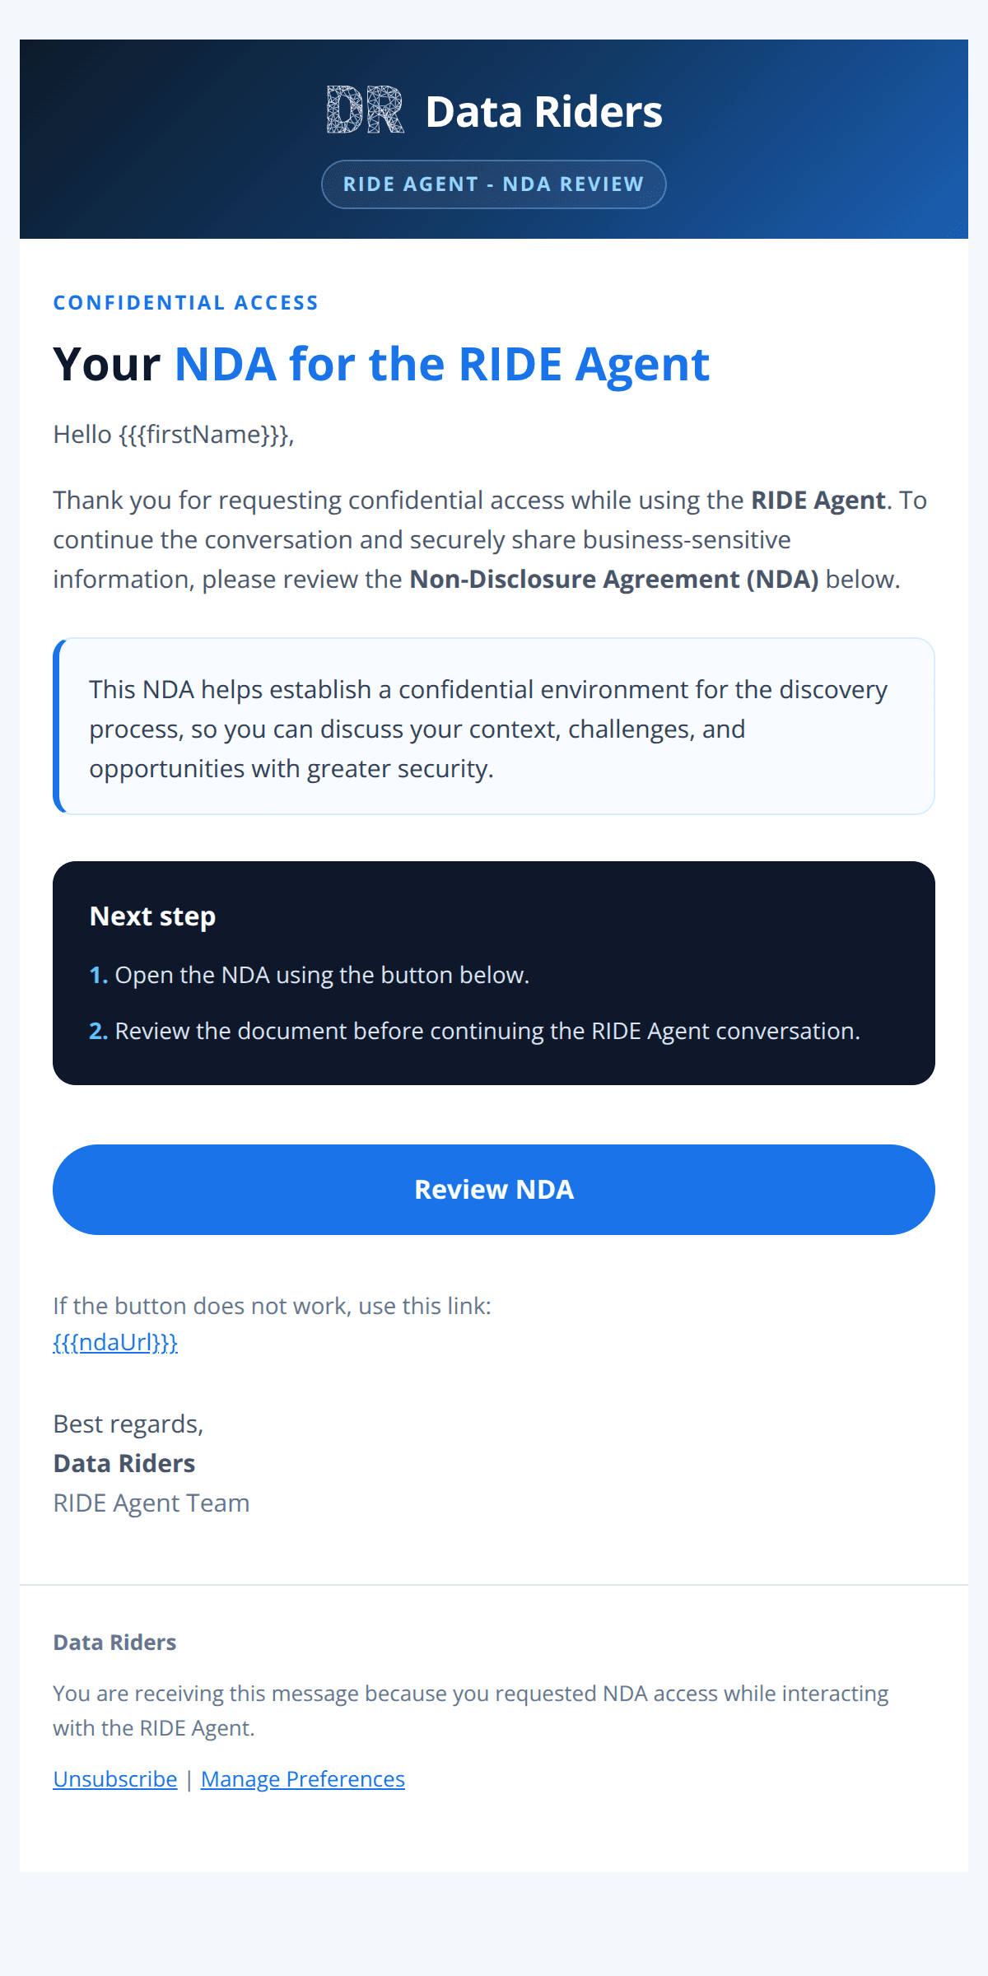The height and width of the screenshot is (1976, 988).
Task: Click the bold Data Riders signature name
Action: click(123, 1464)
